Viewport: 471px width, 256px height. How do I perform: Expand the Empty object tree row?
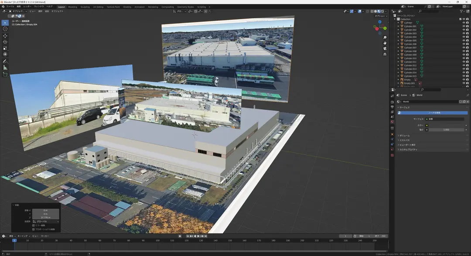pos(398,80)
